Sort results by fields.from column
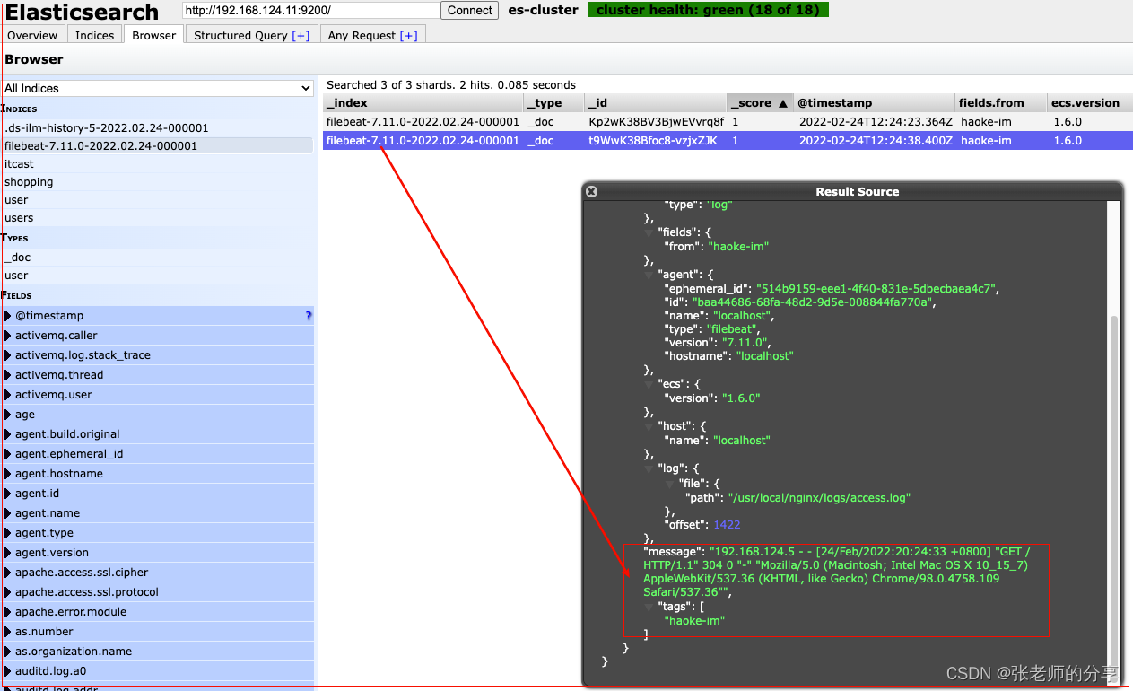 click(x=1000, y=102)
